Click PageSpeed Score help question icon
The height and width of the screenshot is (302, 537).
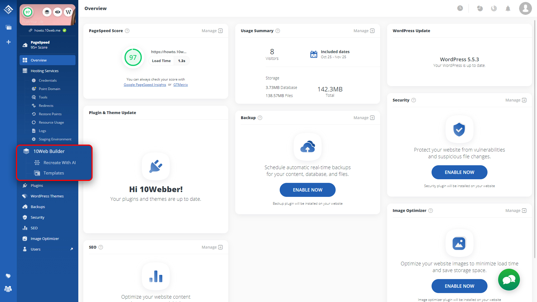tap(127, 31)
